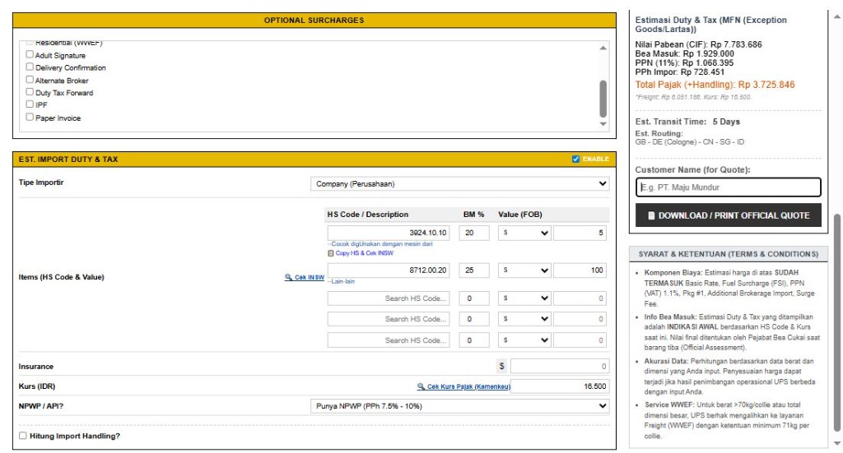843x453 pixels.
Task: Expand the NPWP / API dropdown
Action: (x=462, y=406)
